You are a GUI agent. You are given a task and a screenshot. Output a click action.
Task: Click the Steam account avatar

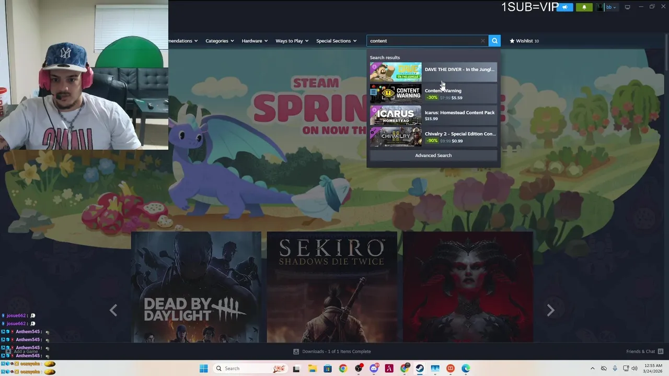pos(601,7)
